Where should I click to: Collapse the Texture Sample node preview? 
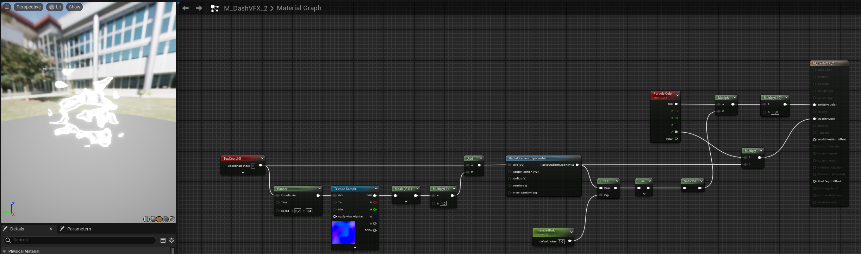click(376, 189)
